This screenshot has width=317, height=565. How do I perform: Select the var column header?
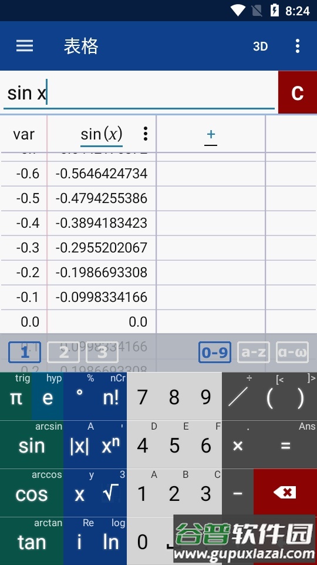click(x=23, y=134)
